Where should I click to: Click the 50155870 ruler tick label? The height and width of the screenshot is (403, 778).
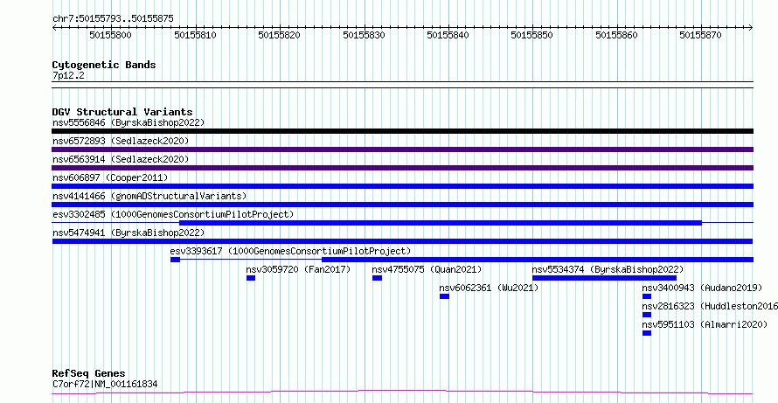700,35
